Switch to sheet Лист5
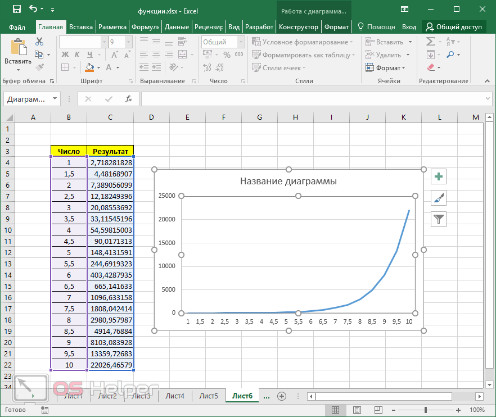This screenshot has height=417, width=496. (209, 396)
